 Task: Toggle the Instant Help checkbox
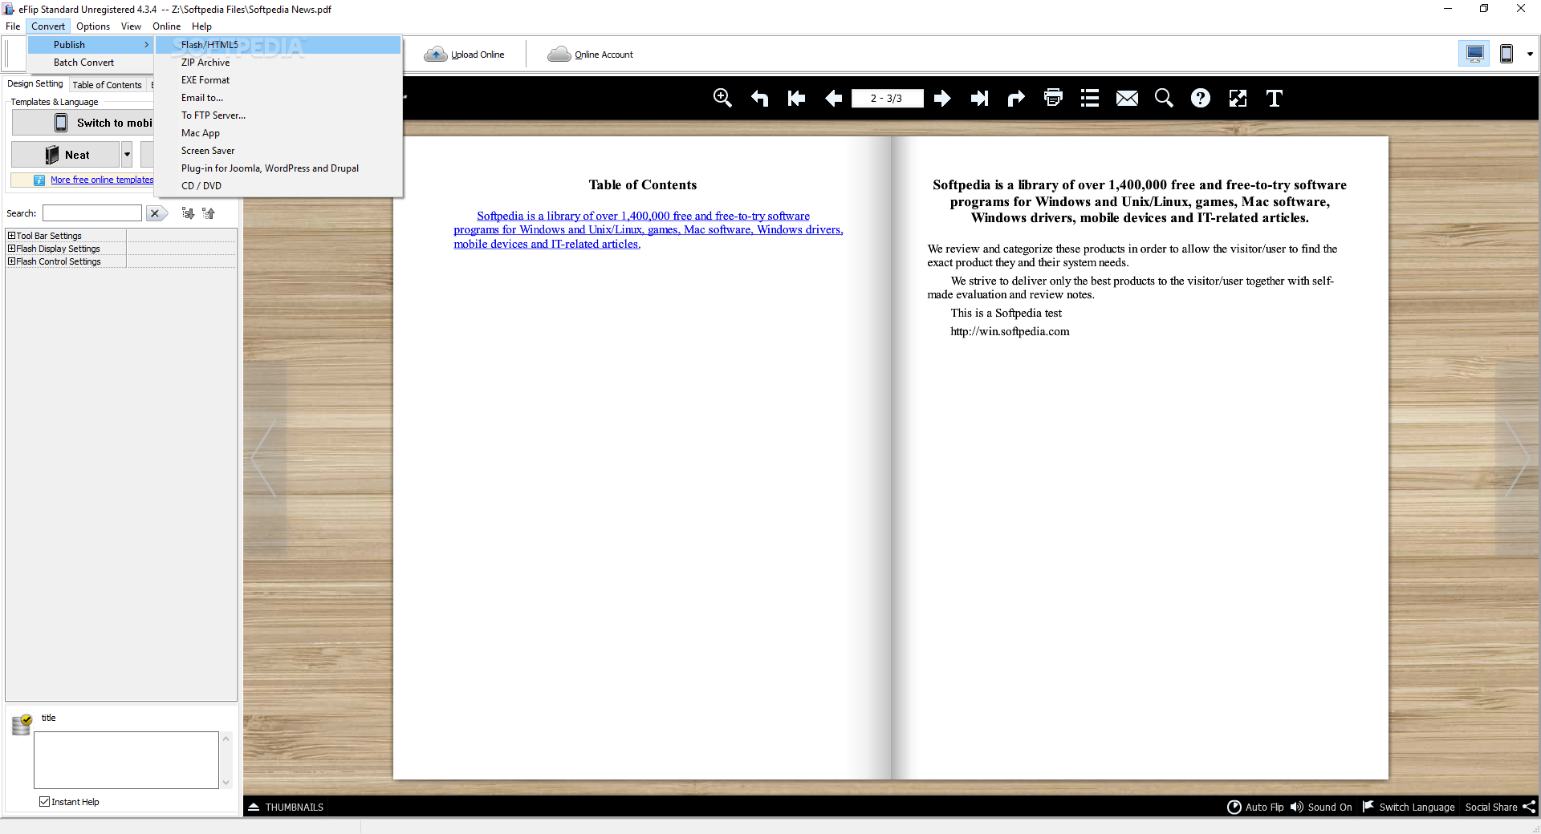[x=45, y=801]
